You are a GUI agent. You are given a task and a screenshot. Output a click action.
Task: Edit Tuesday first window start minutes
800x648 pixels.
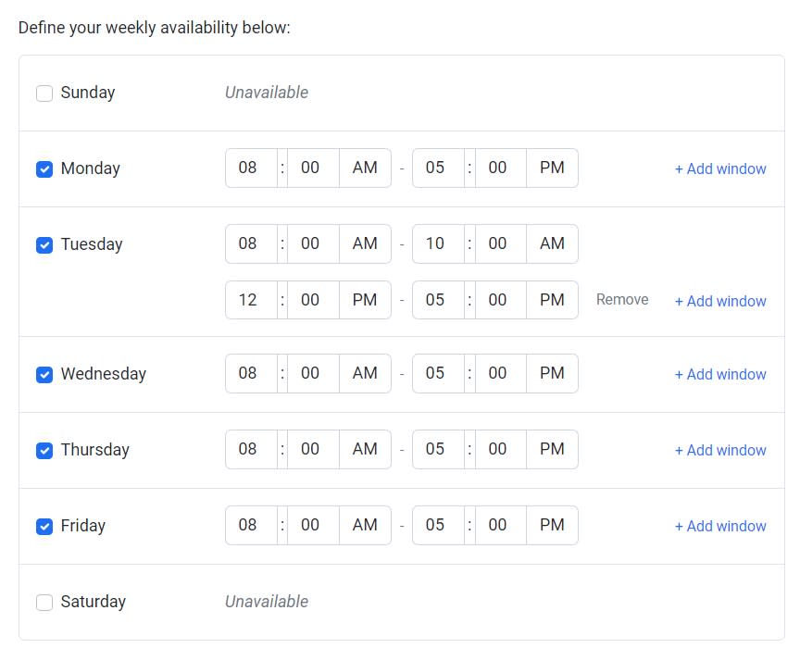313,243
